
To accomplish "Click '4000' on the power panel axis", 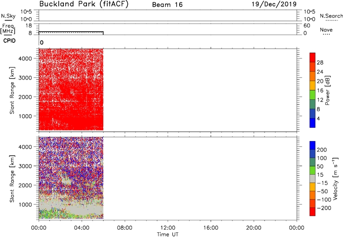I will click(x=25, y=59).
